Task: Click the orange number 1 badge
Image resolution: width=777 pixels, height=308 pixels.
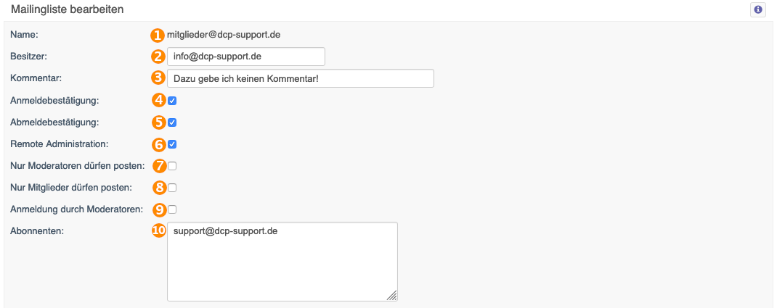Action: [x=158, y=35]
